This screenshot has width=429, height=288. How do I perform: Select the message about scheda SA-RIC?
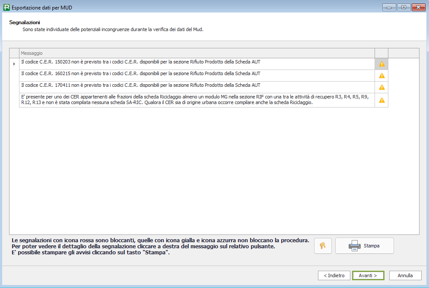coord(197,100)
